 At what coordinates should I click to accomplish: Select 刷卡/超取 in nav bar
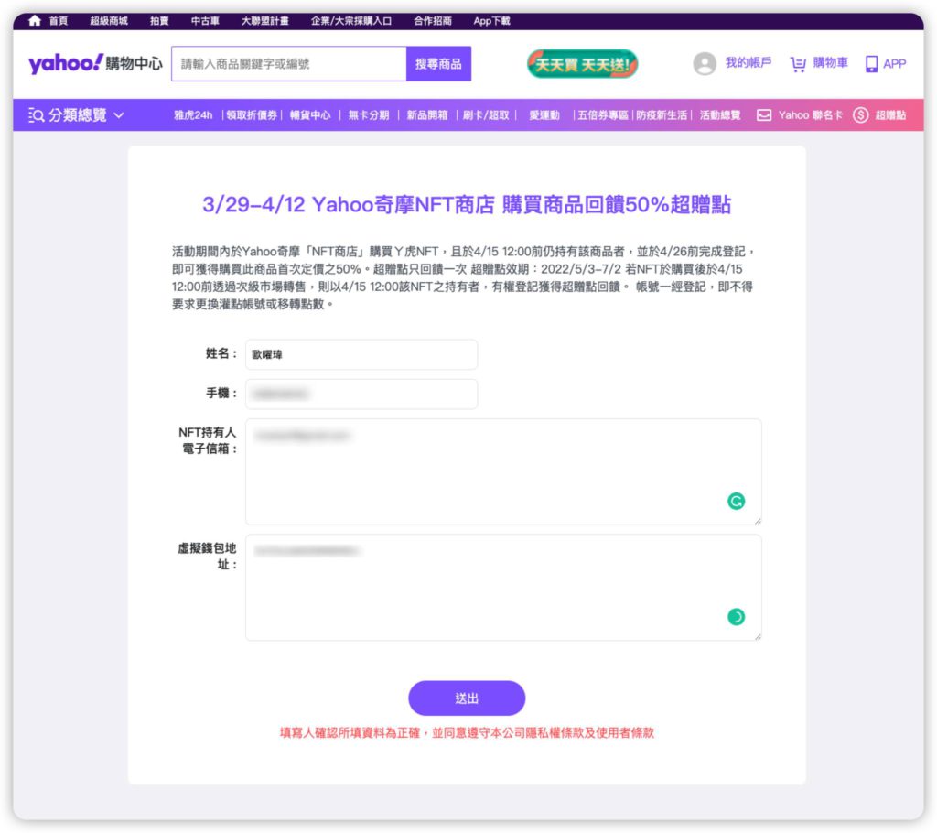click(486, 114)
